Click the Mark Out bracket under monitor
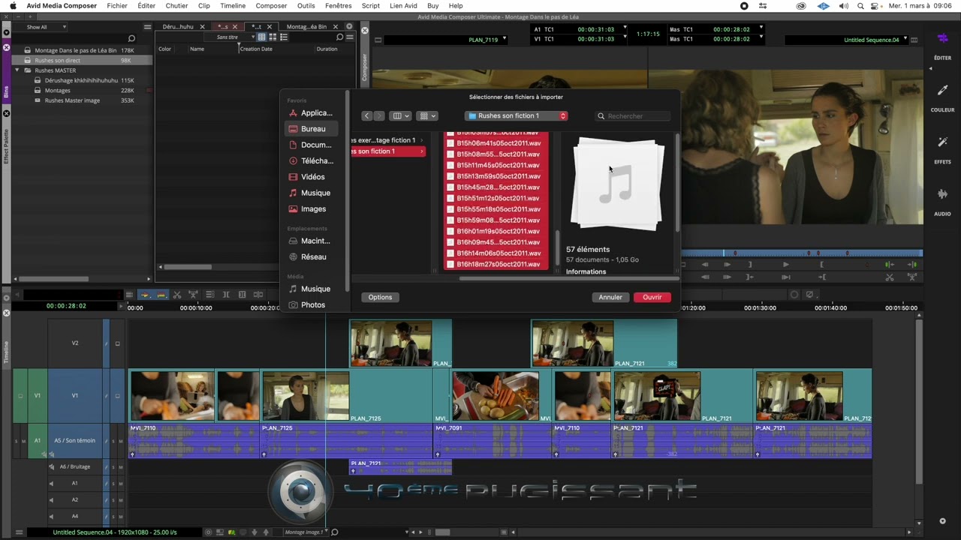Viewport: 961px width, 540px height. pos(821,264)
